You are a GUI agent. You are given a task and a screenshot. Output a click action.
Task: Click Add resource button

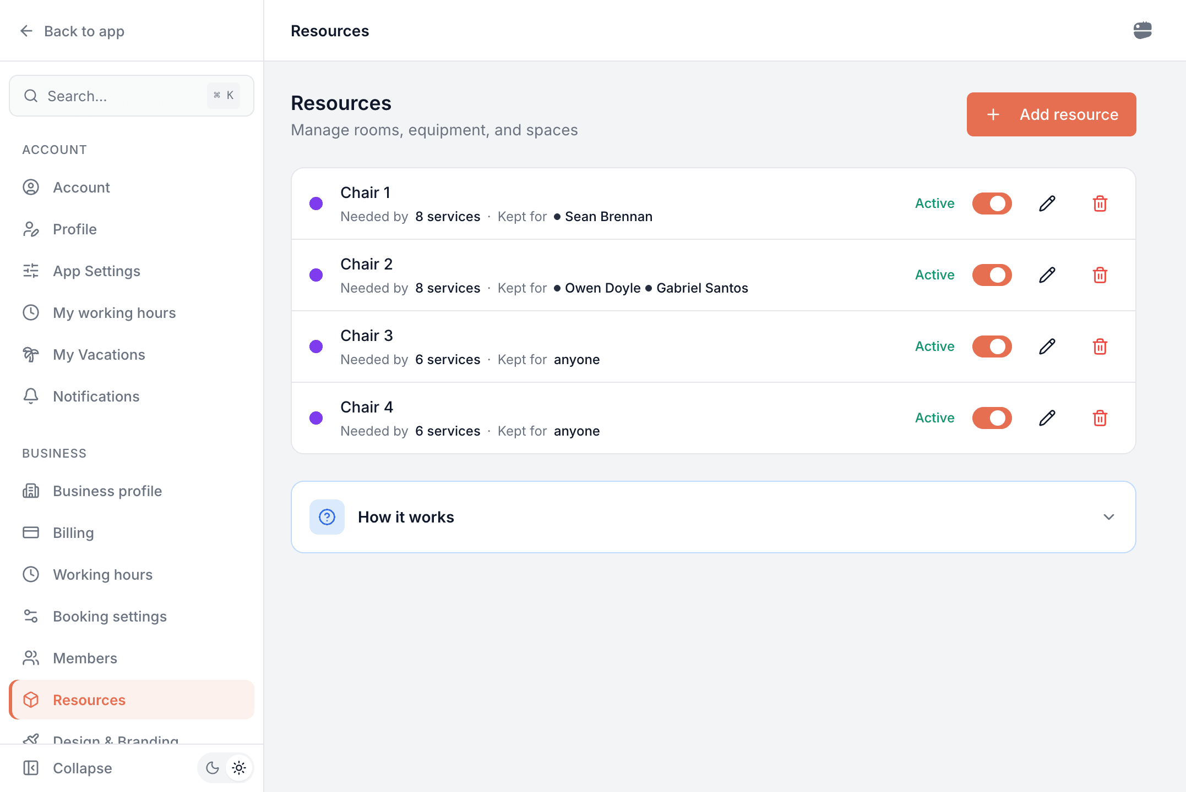click(1051, 114)
